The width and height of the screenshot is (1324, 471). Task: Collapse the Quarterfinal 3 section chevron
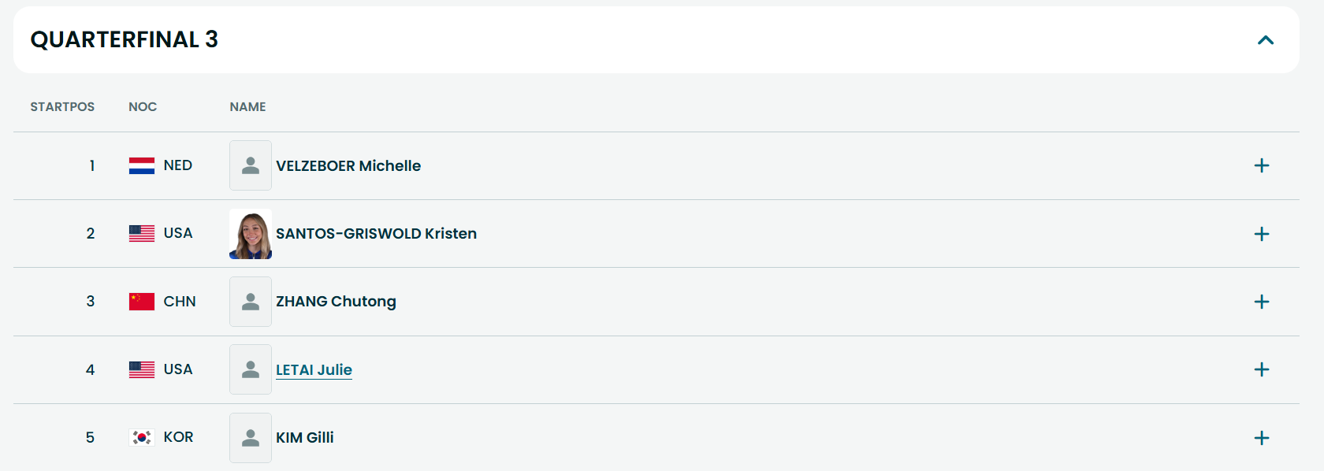[x=1265, y=40]
